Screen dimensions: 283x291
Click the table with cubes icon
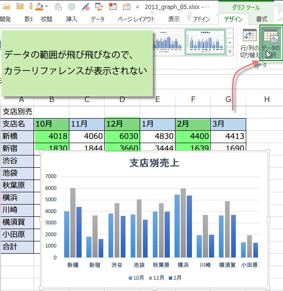pos(126,7)
